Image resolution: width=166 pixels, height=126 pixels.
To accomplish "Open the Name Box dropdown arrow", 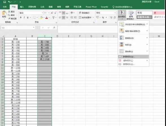I will coord(34,27).
